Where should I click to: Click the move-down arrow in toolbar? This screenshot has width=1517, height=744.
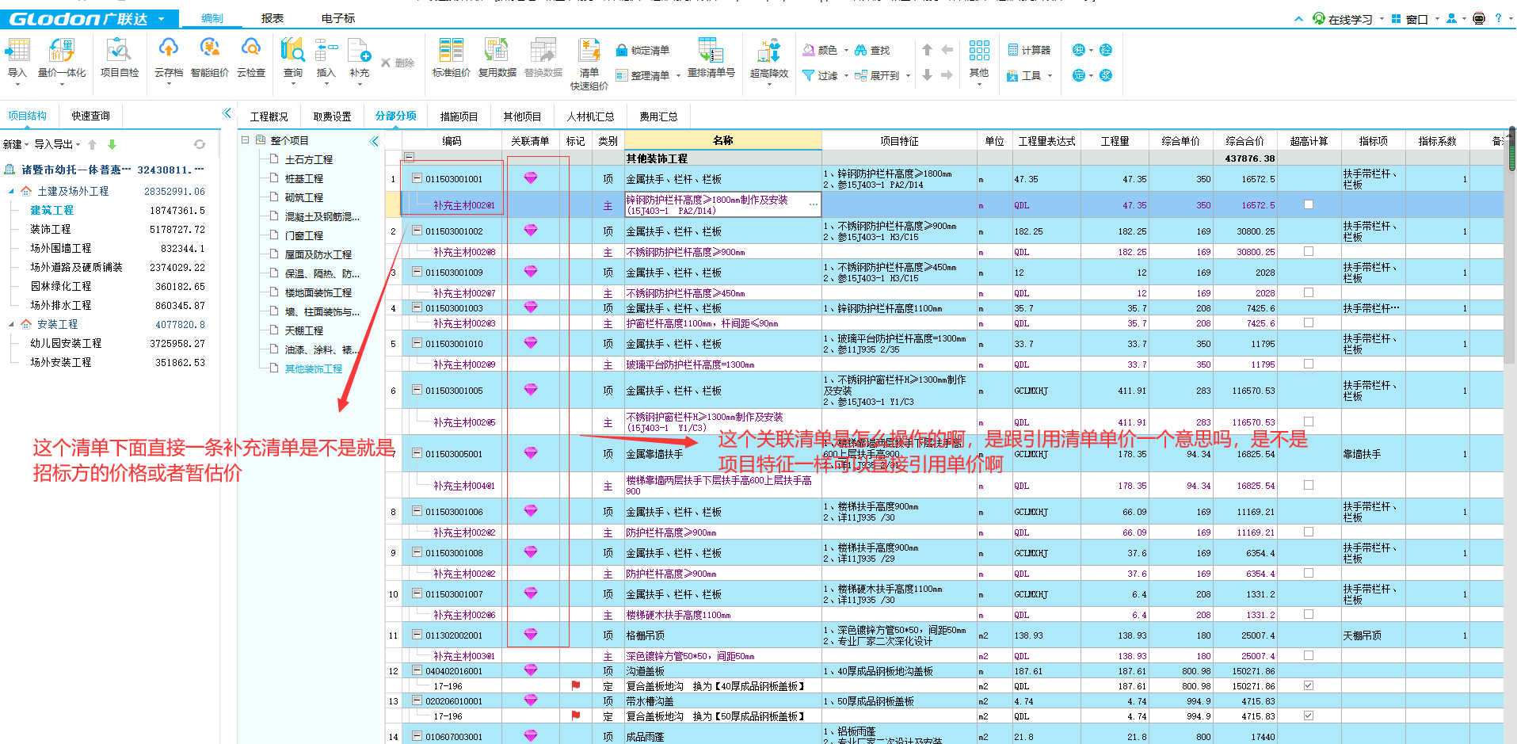pos(927,75)
